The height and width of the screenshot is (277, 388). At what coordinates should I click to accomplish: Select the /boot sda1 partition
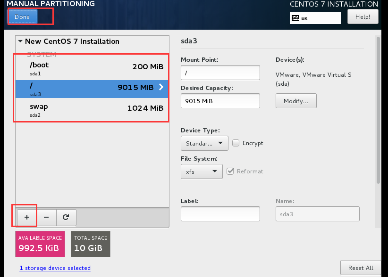92,69
